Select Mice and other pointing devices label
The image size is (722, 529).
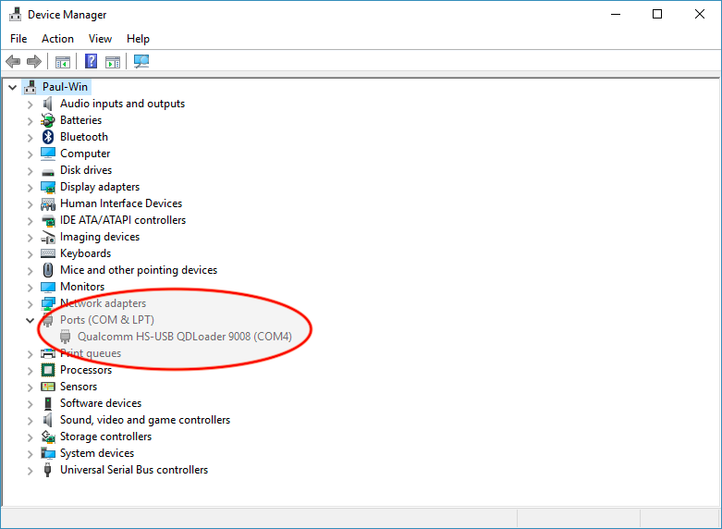(139, 270)
